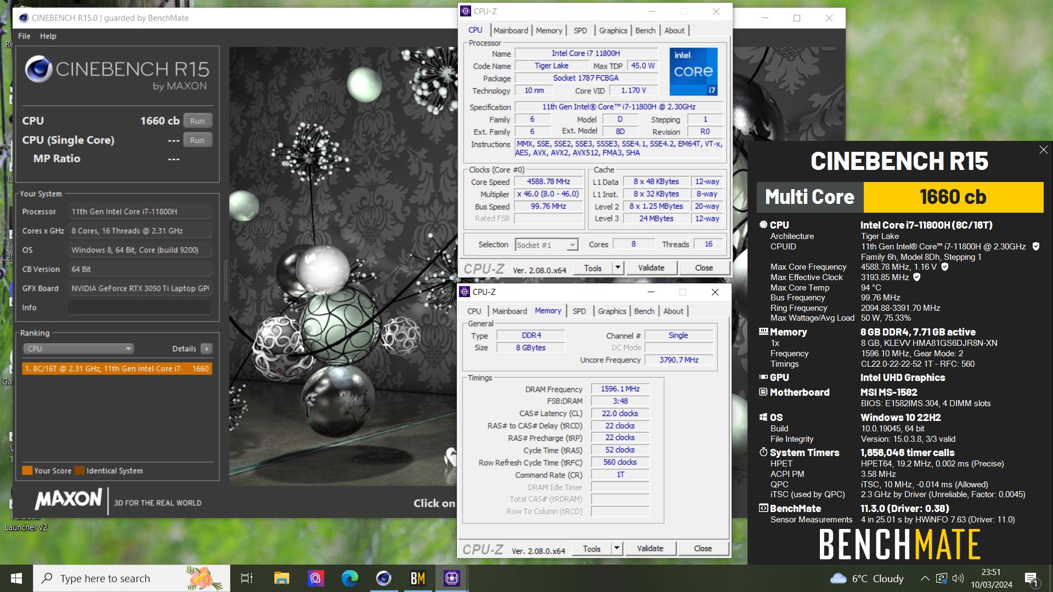This screenshot has width=1053, height=592.
Task: Open the SPD tab in the lower CPU-Z window
Action: (x=579, y=311)
